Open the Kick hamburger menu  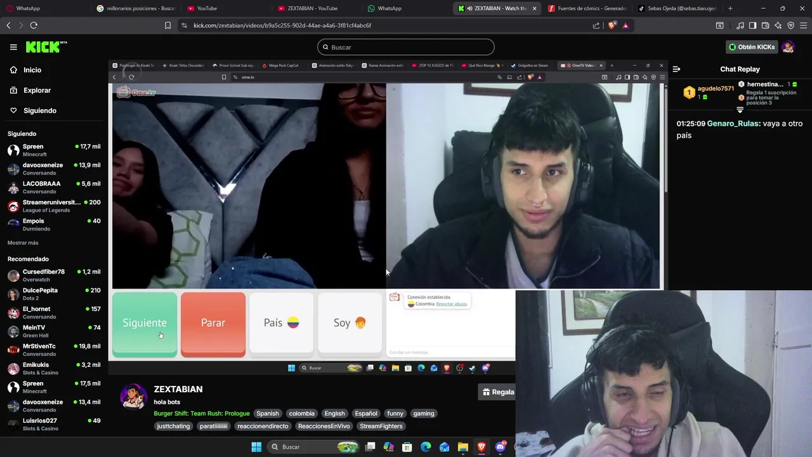(13, 47)
